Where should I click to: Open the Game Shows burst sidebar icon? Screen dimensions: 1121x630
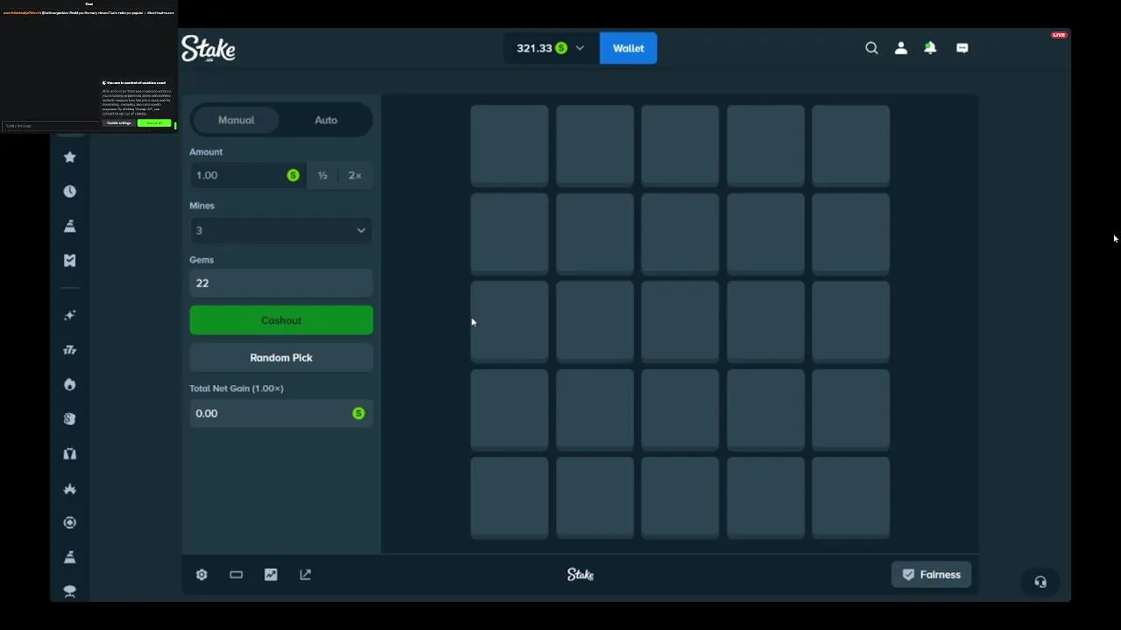70,488
